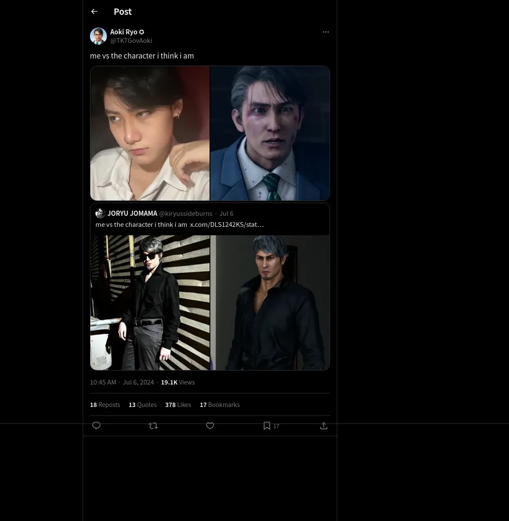Repost using the retweet arrows icon
The height and width of the screenshot is (521, 509).
154,426
